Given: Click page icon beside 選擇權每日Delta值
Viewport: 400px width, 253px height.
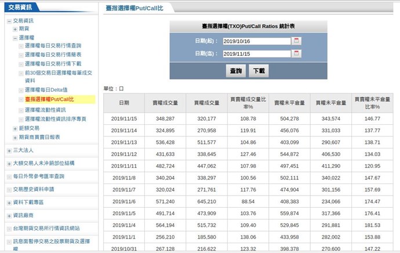Looking at the screenshot, I should click(x=21, y=90).
